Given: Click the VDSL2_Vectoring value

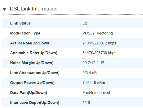Looking at the screenshot, I should 97,33.
